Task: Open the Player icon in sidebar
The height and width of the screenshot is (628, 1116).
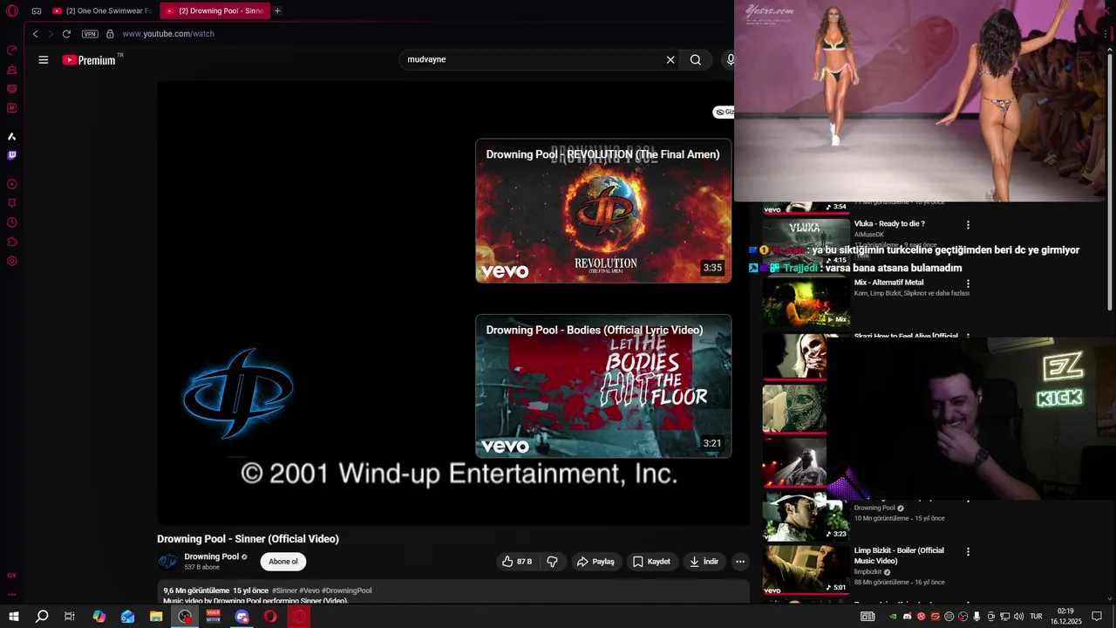Action: (x=11, y=184)
